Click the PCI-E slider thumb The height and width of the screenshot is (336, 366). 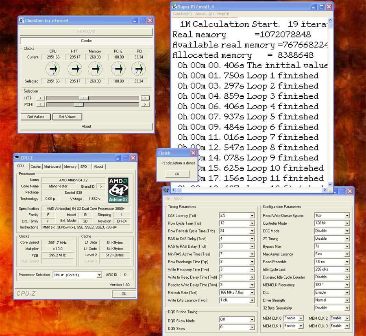79,104
